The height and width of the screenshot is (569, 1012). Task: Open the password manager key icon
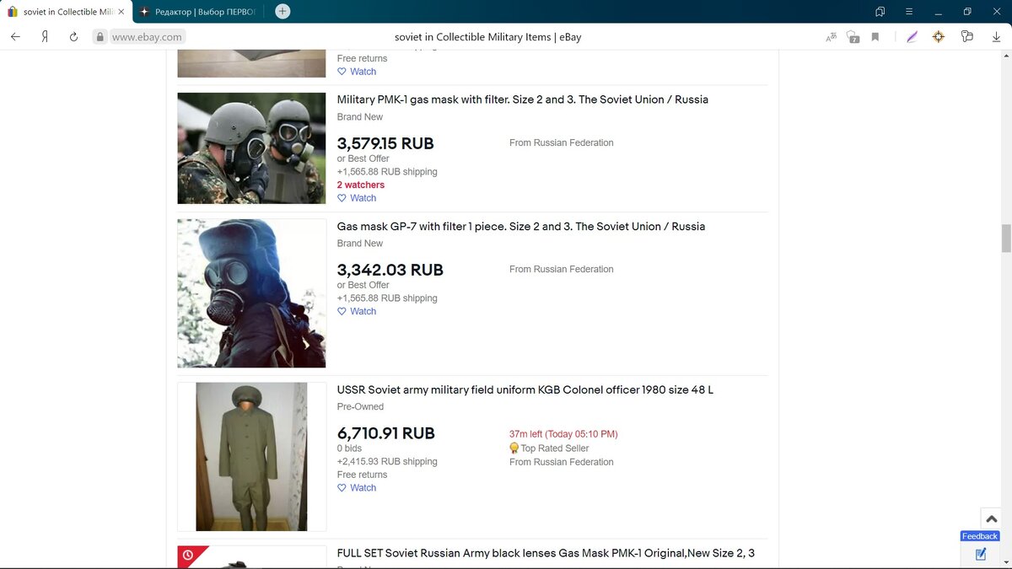tap(966, 37)
